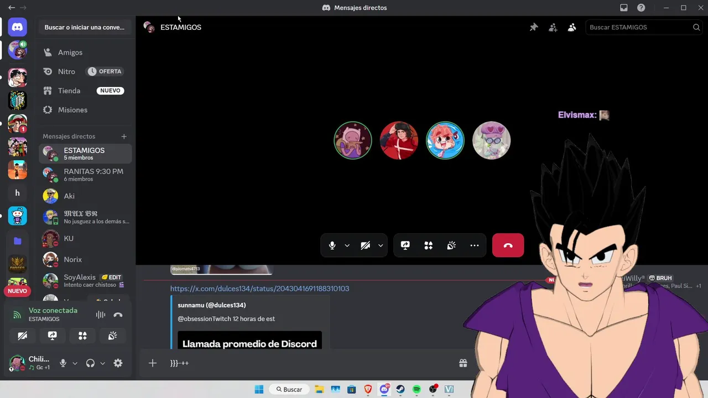Share screen from voice connected panel
This screenshot has width=708, height=398.
point(53,336)
